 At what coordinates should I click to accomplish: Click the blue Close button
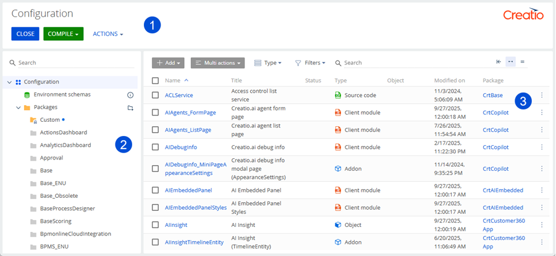pyautogui.click(x=25, y=34)
